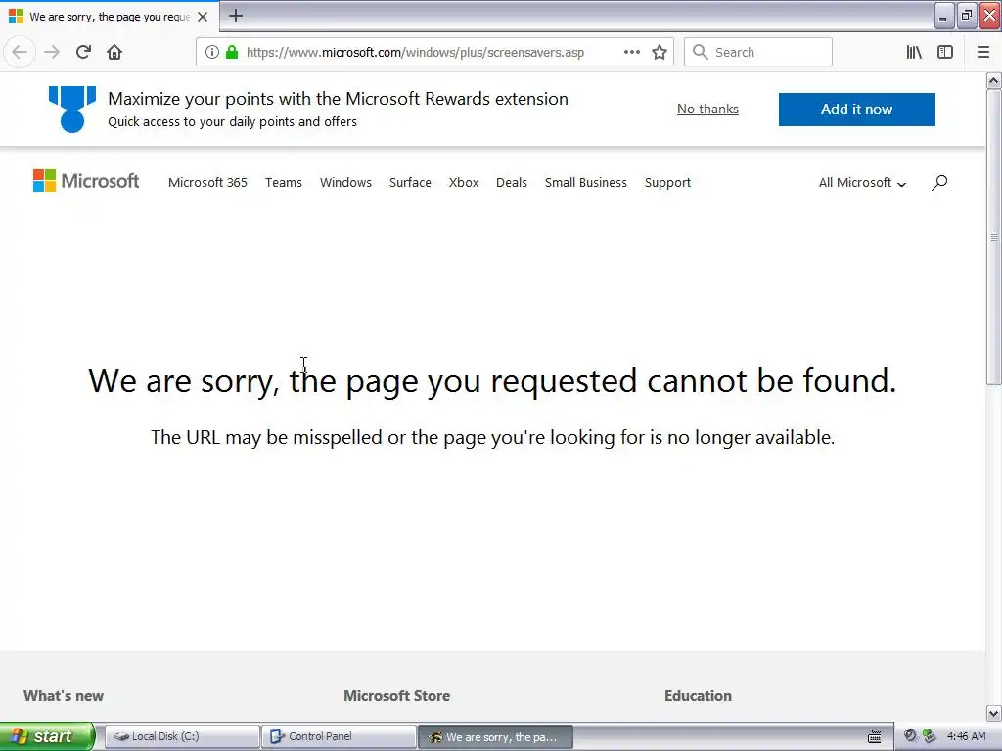Viewport: 1002px width, 751px height.
Task: Switch to Control Panel taskbar window
Action: (339, 736)
